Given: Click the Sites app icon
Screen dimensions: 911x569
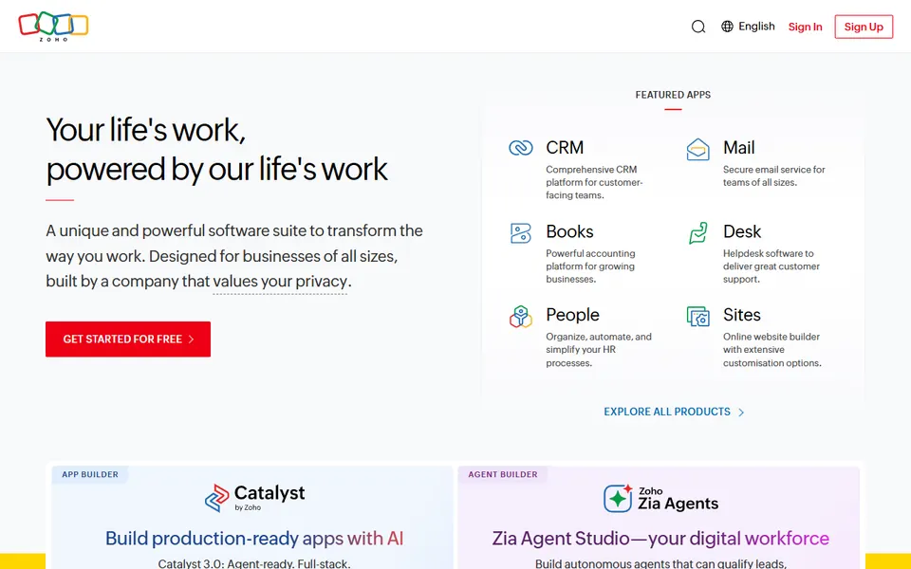Looking at the screenshot, I should (x=697, y=317).
